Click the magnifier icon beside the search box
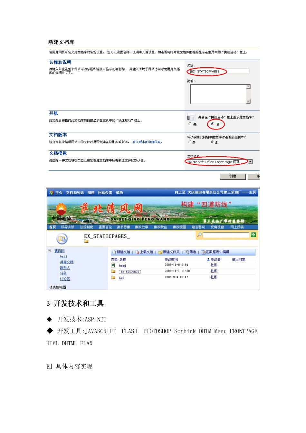 (199, 235)
